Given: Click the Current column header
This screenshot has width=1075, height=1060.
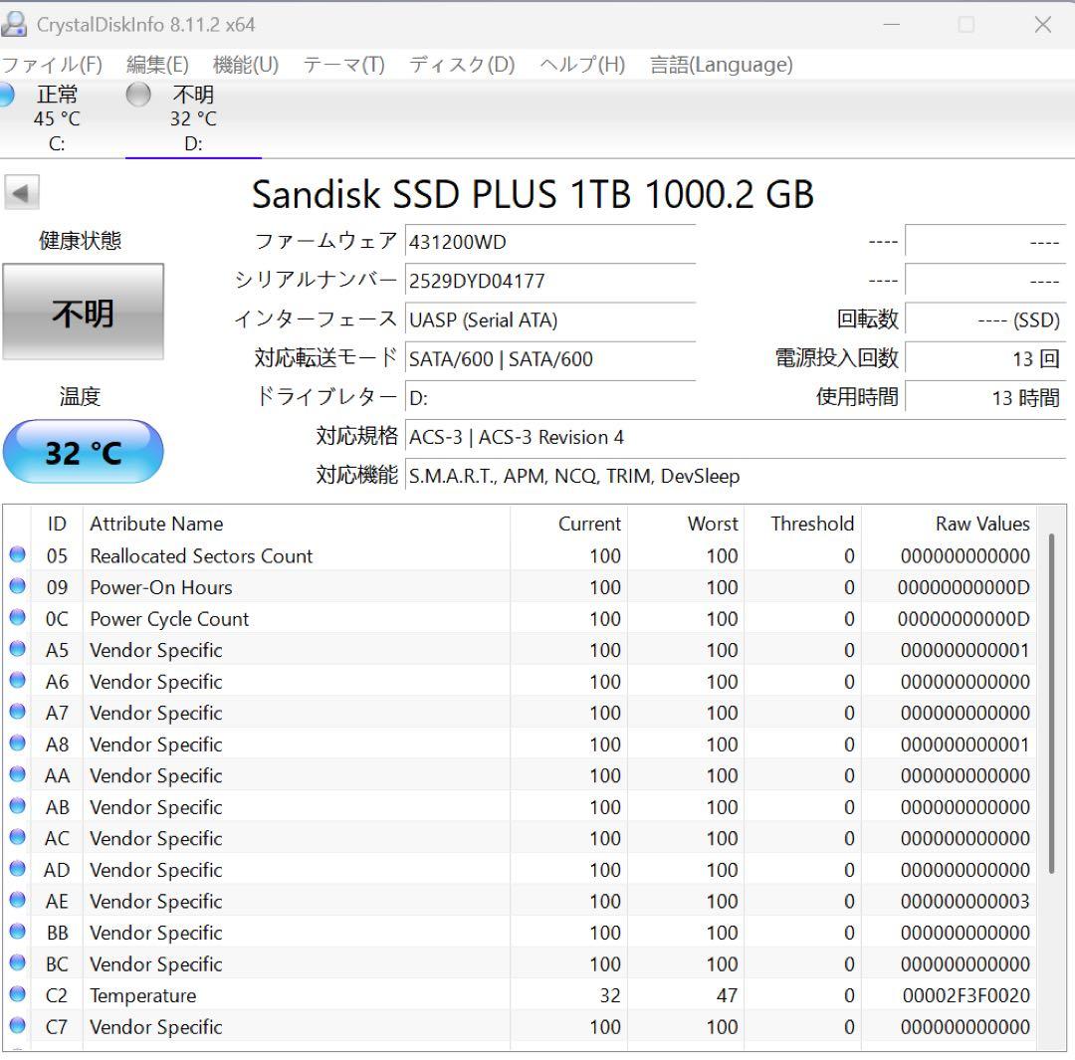Looking at the screenshot, I should (568, 524).
